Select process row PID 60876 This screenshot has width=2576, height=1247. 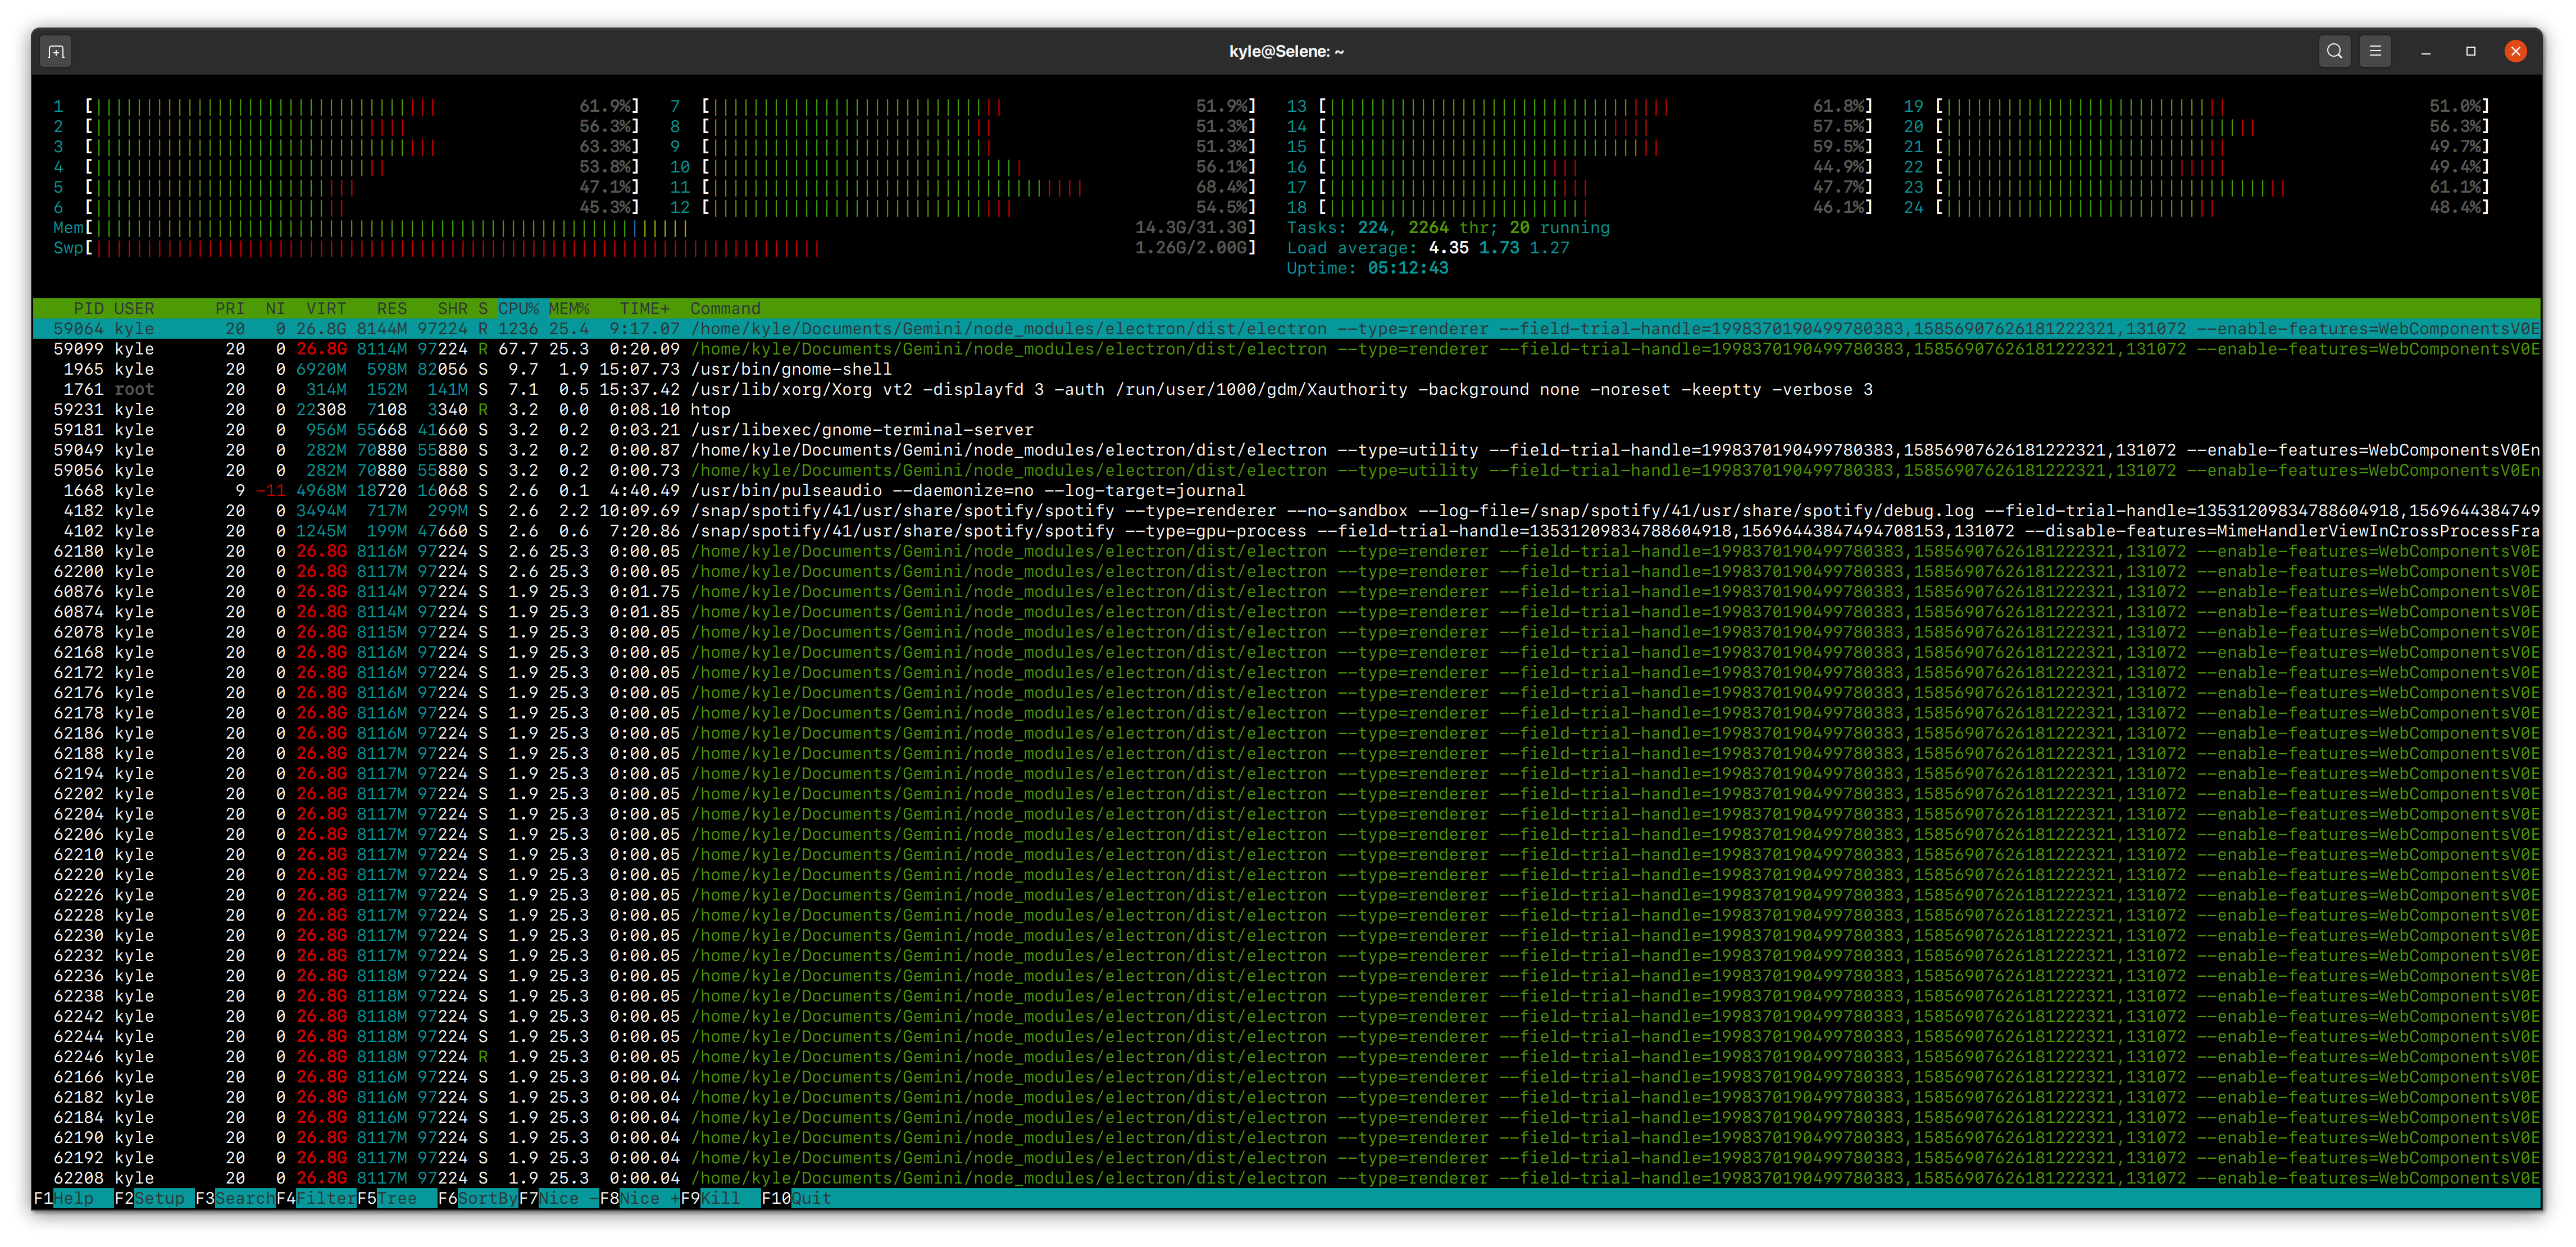click(1286, 591)
